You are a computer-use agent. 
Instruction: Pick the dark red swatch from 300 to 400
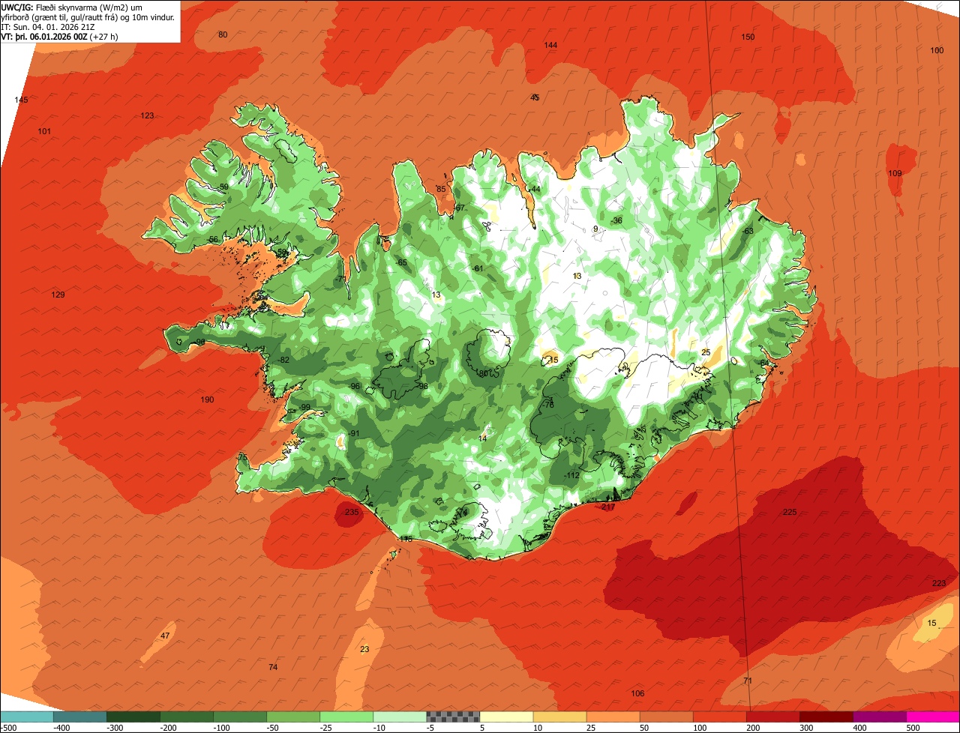point(826,717)
